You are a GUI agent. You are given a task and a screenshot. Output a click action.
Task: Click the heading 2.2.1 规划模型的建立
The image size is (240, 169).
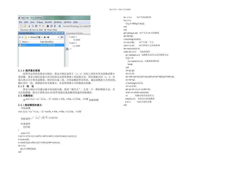pyautogui.click(x=30, y=105)
